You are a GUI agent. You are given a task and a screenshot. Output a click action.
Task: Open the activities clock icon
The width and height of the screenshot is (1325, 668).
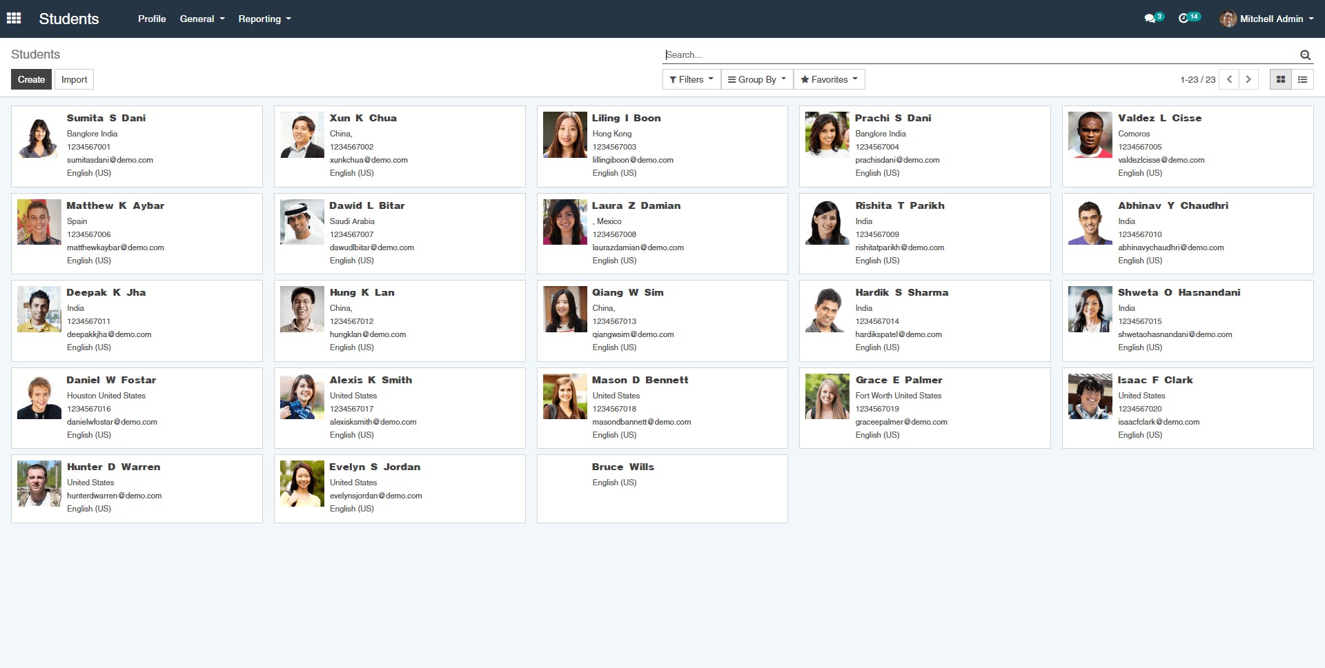pyautogui.click(x=1184, y=19)
